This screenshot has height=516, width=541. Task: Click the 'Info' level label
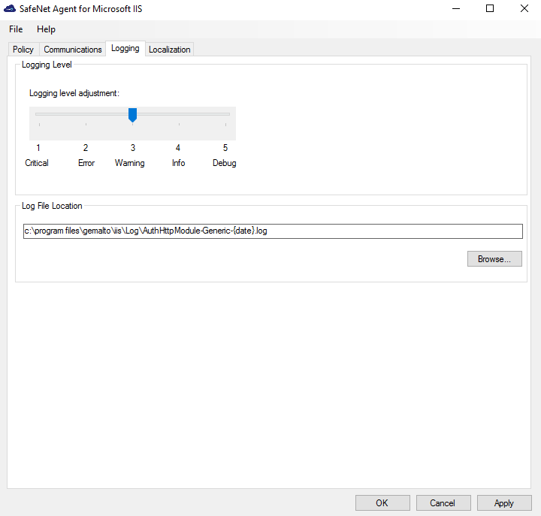click(178, 163)
